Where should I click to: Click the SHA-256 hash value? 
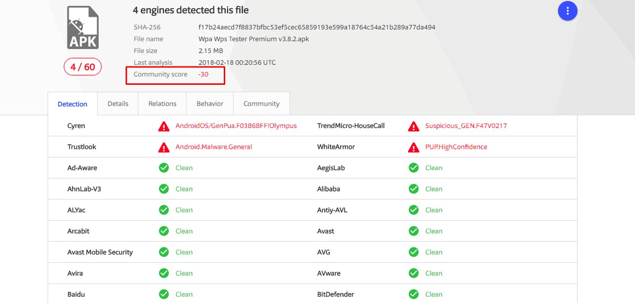tap(317, 27)
